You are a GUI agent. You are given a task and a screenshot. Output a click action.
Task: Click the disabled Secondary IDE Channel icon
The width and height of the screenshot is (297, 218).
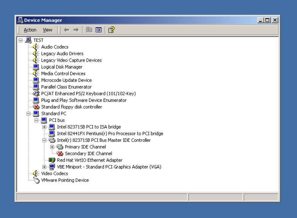point(60,153)
